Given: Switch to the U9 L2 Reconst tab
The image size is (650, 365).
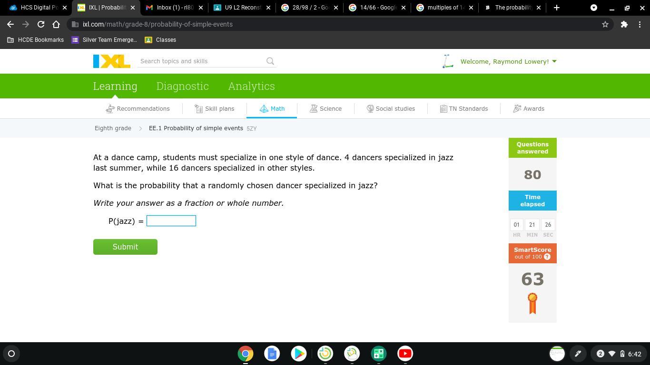Looking at the screenshot, I should point(242,8).
